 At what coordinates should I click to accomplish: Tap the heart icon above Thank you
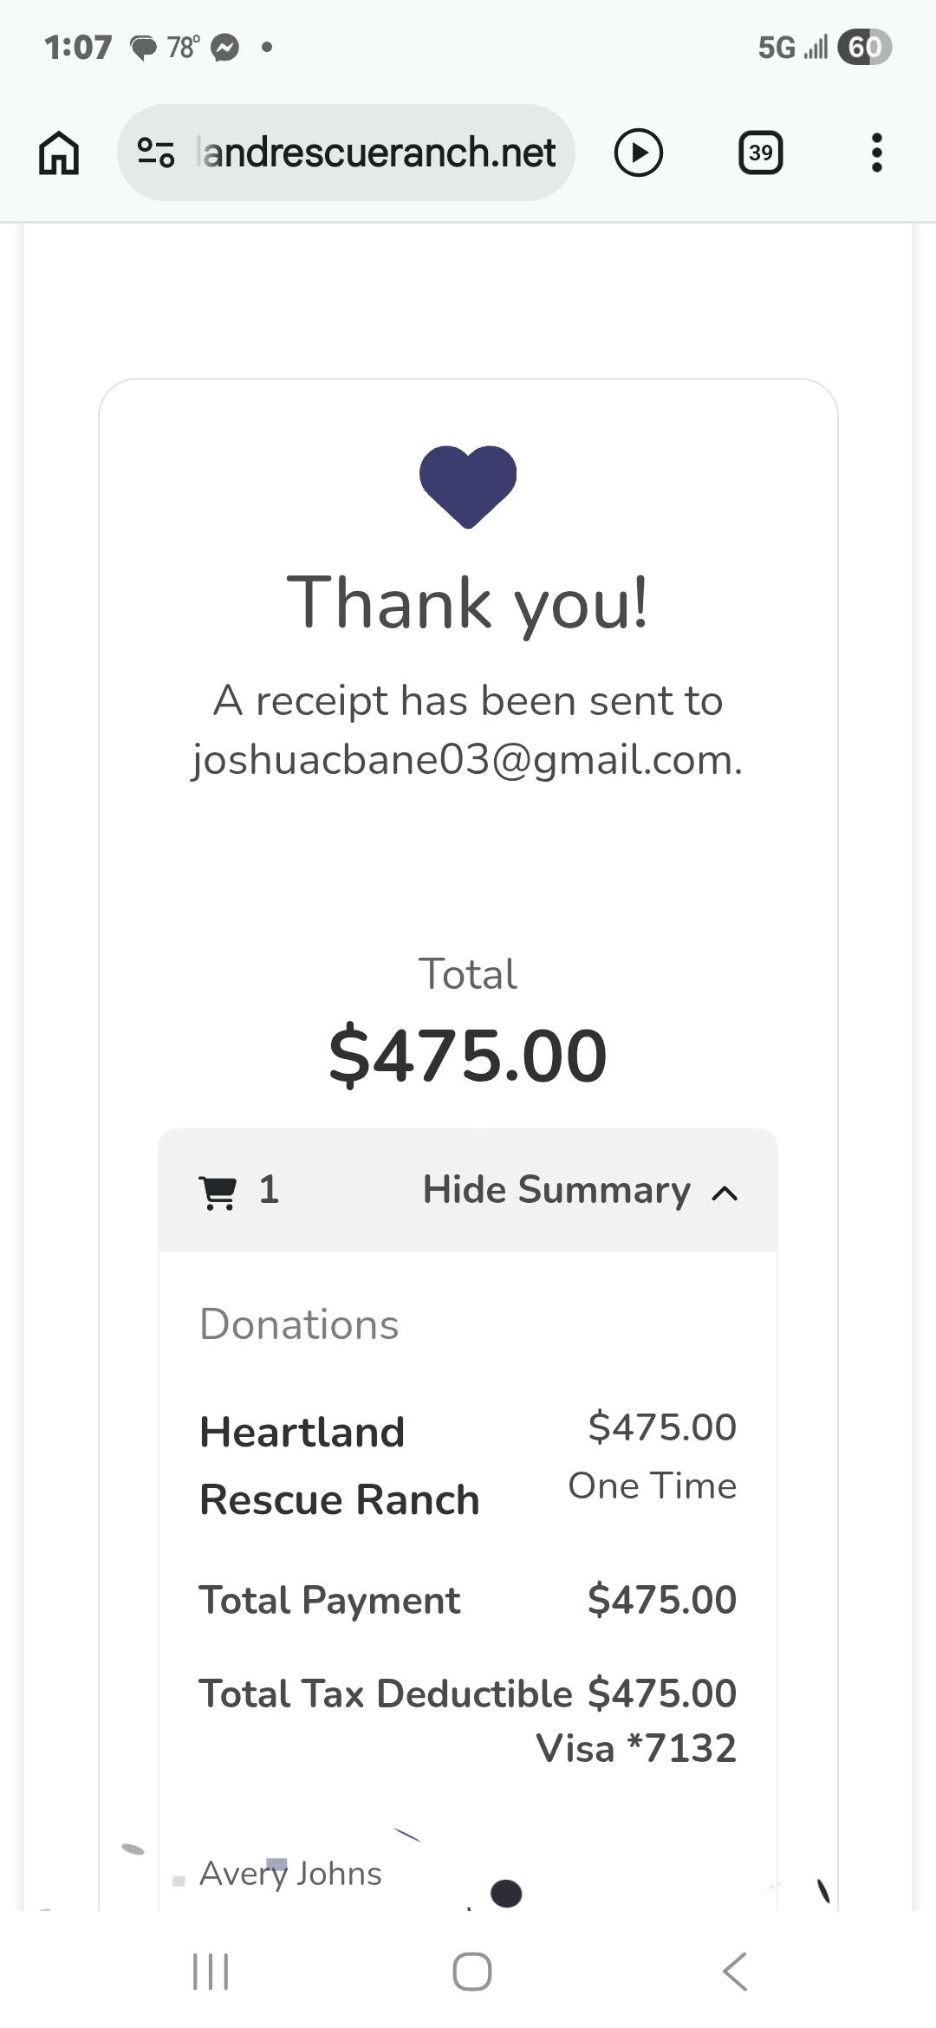[468, 485]
